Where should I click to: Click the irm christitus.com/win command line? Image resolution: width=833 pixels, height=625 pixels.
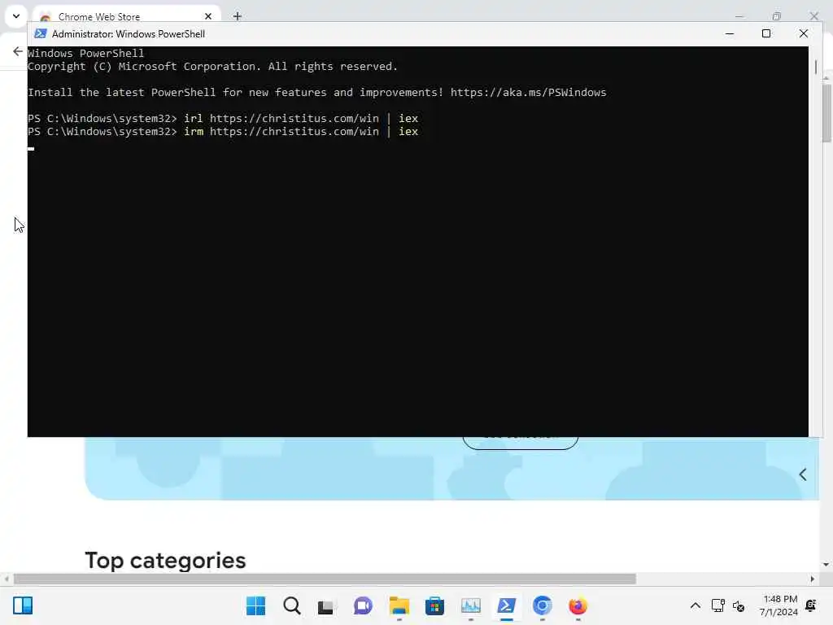pyautogui.click(x=223, y=131)
